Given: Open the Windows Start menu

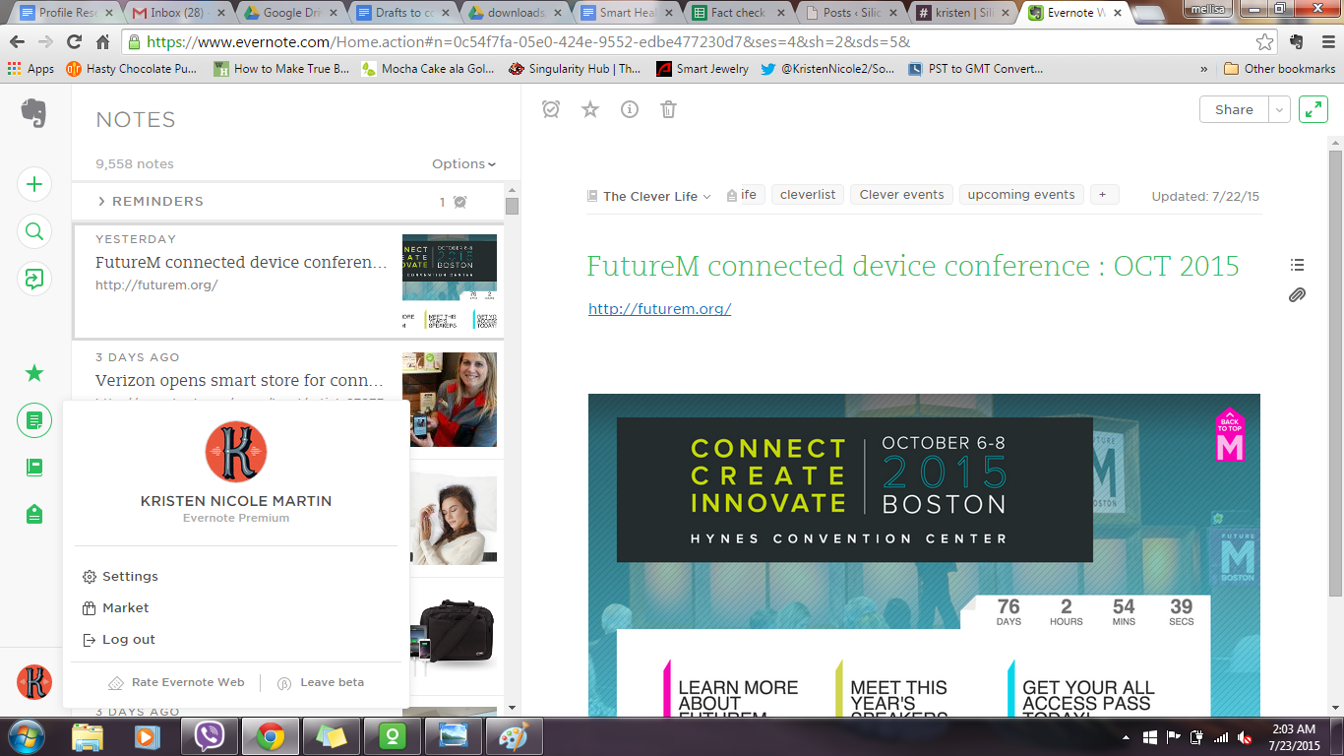Looking at the screenshot, I should (x=25, y=735).
